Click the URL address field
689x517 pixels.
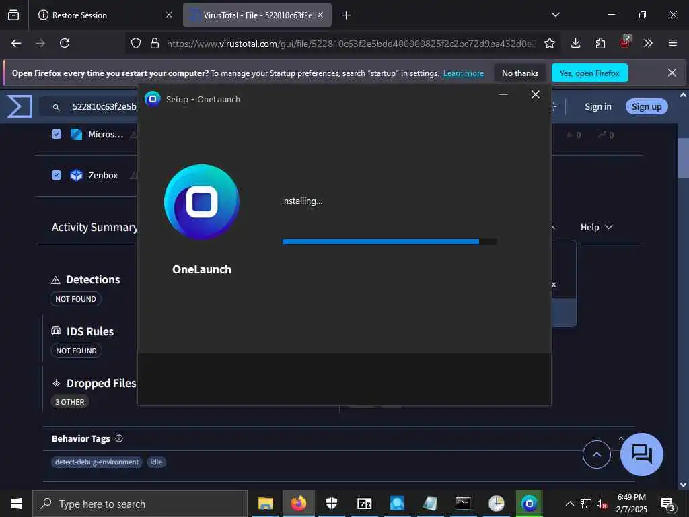tap(351, 44)
